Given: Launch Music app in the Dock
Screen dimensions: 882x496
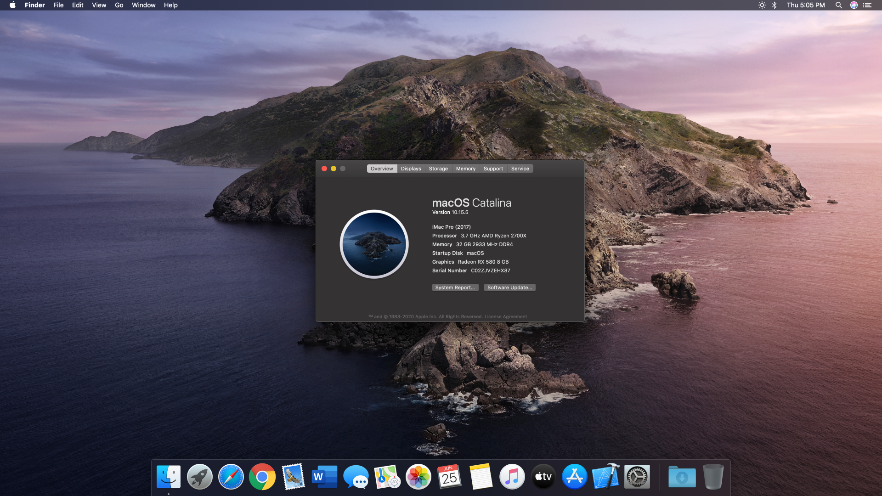Looking at the screenshot, I should pyautogui.click(x=512, y=477).
